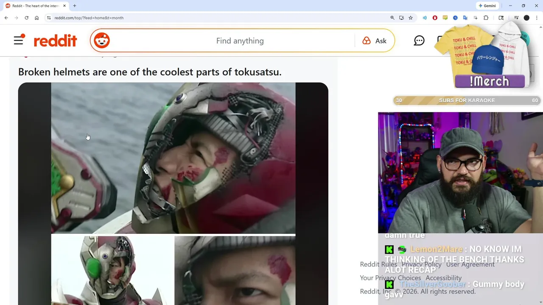The height and width of the screenshot is (305, 543).
Task: View site information icon in the address bar
Action: [x=49, y=18]
